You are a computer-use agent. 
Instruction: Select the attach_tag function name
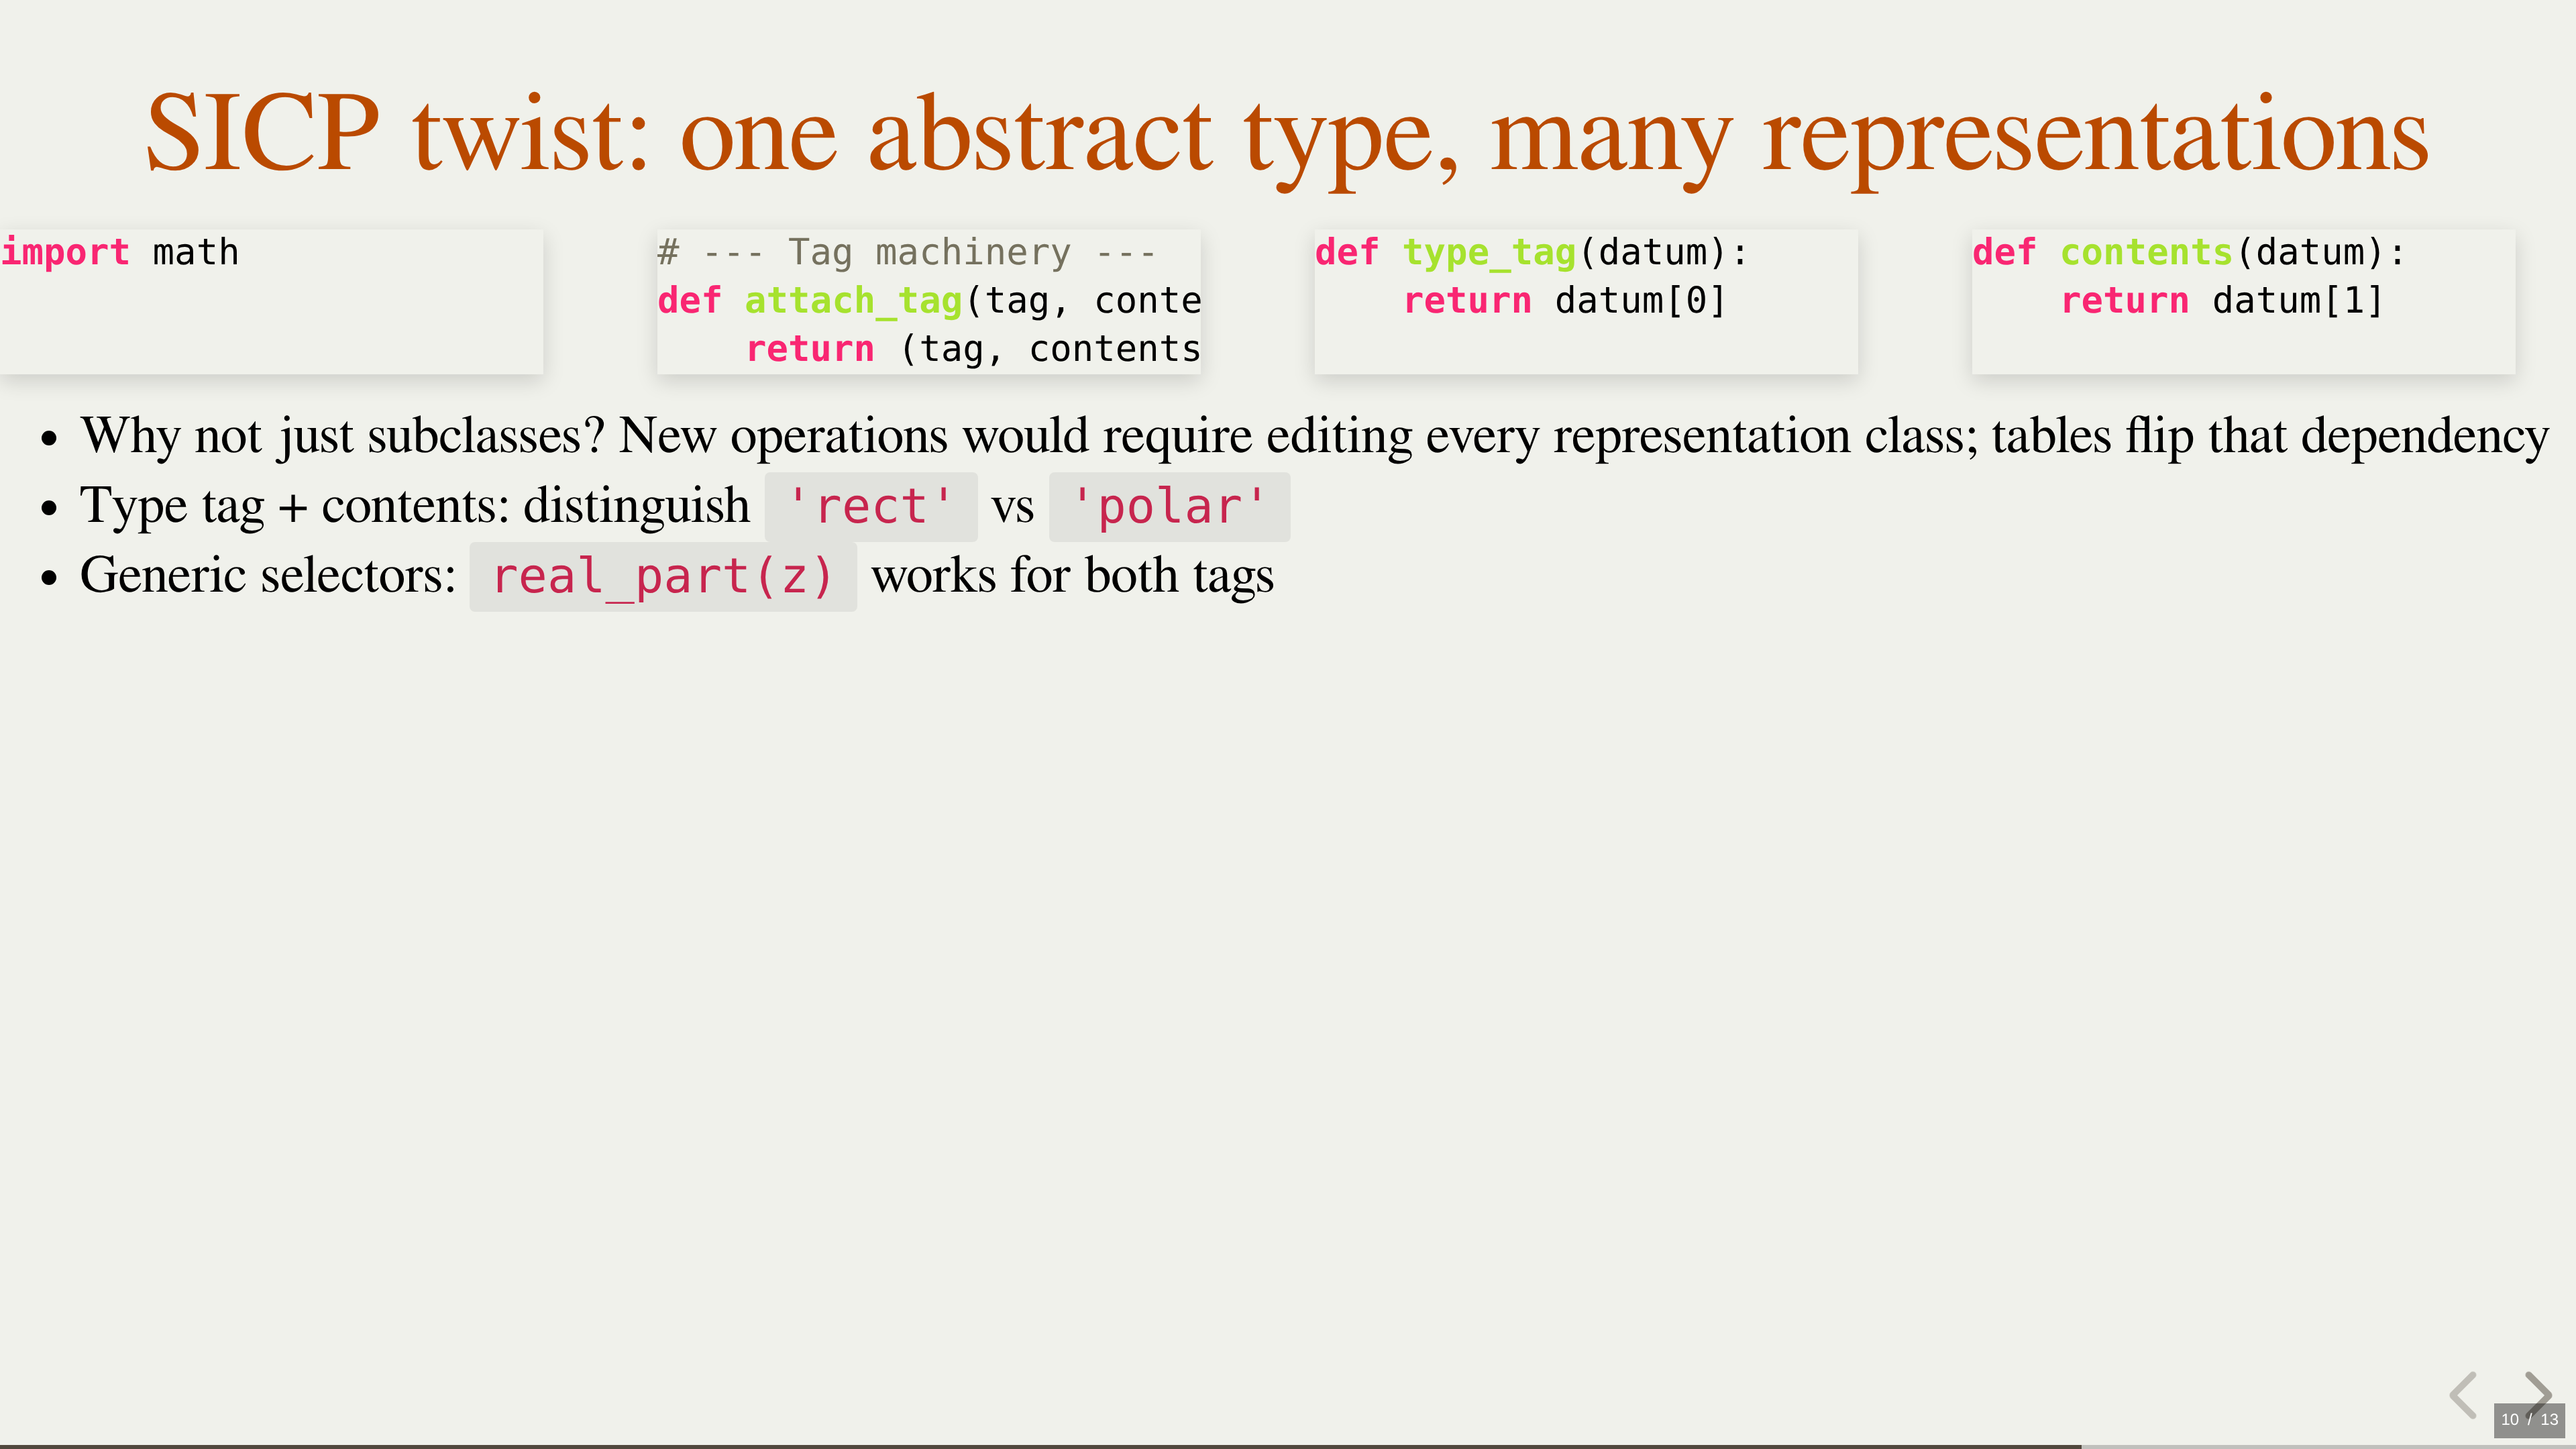[853, 301]
